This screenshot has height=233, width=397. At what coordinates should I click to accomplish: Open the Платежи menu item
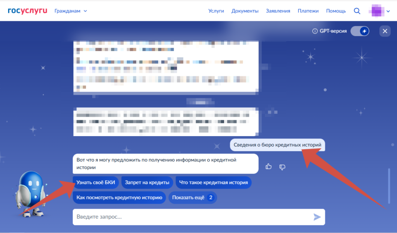tap(308, 11)
